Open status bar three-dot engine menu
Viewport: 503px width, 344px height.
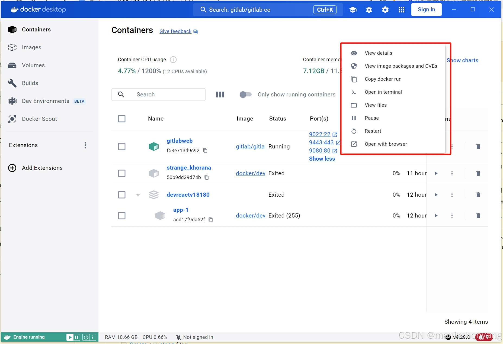pos(93,337)
